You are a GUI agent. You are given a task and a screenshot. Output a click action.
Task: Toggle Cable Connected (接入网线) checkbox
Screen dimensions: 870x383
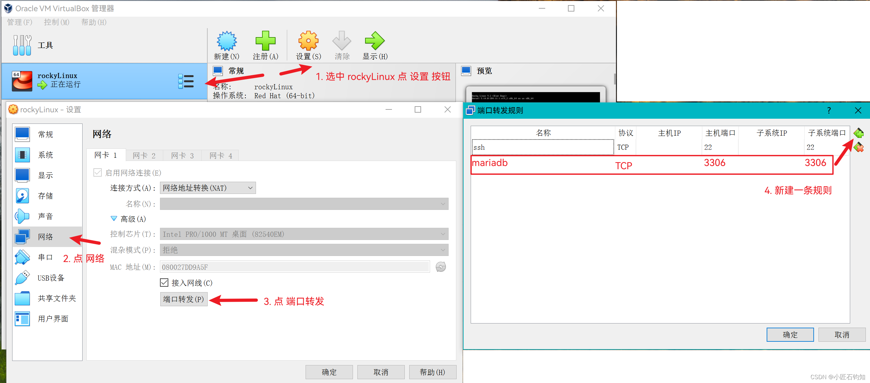coord(164,282)
